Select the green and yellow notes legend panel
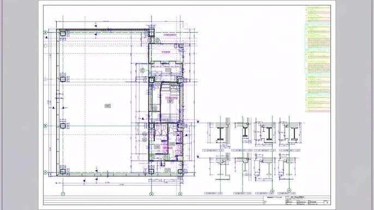This screenshot has height=210, width=374. pos(318,59)
